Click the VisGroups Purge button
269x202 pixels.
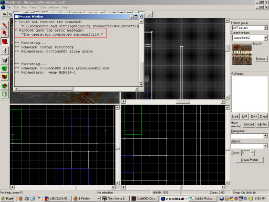tap(263, 116)
